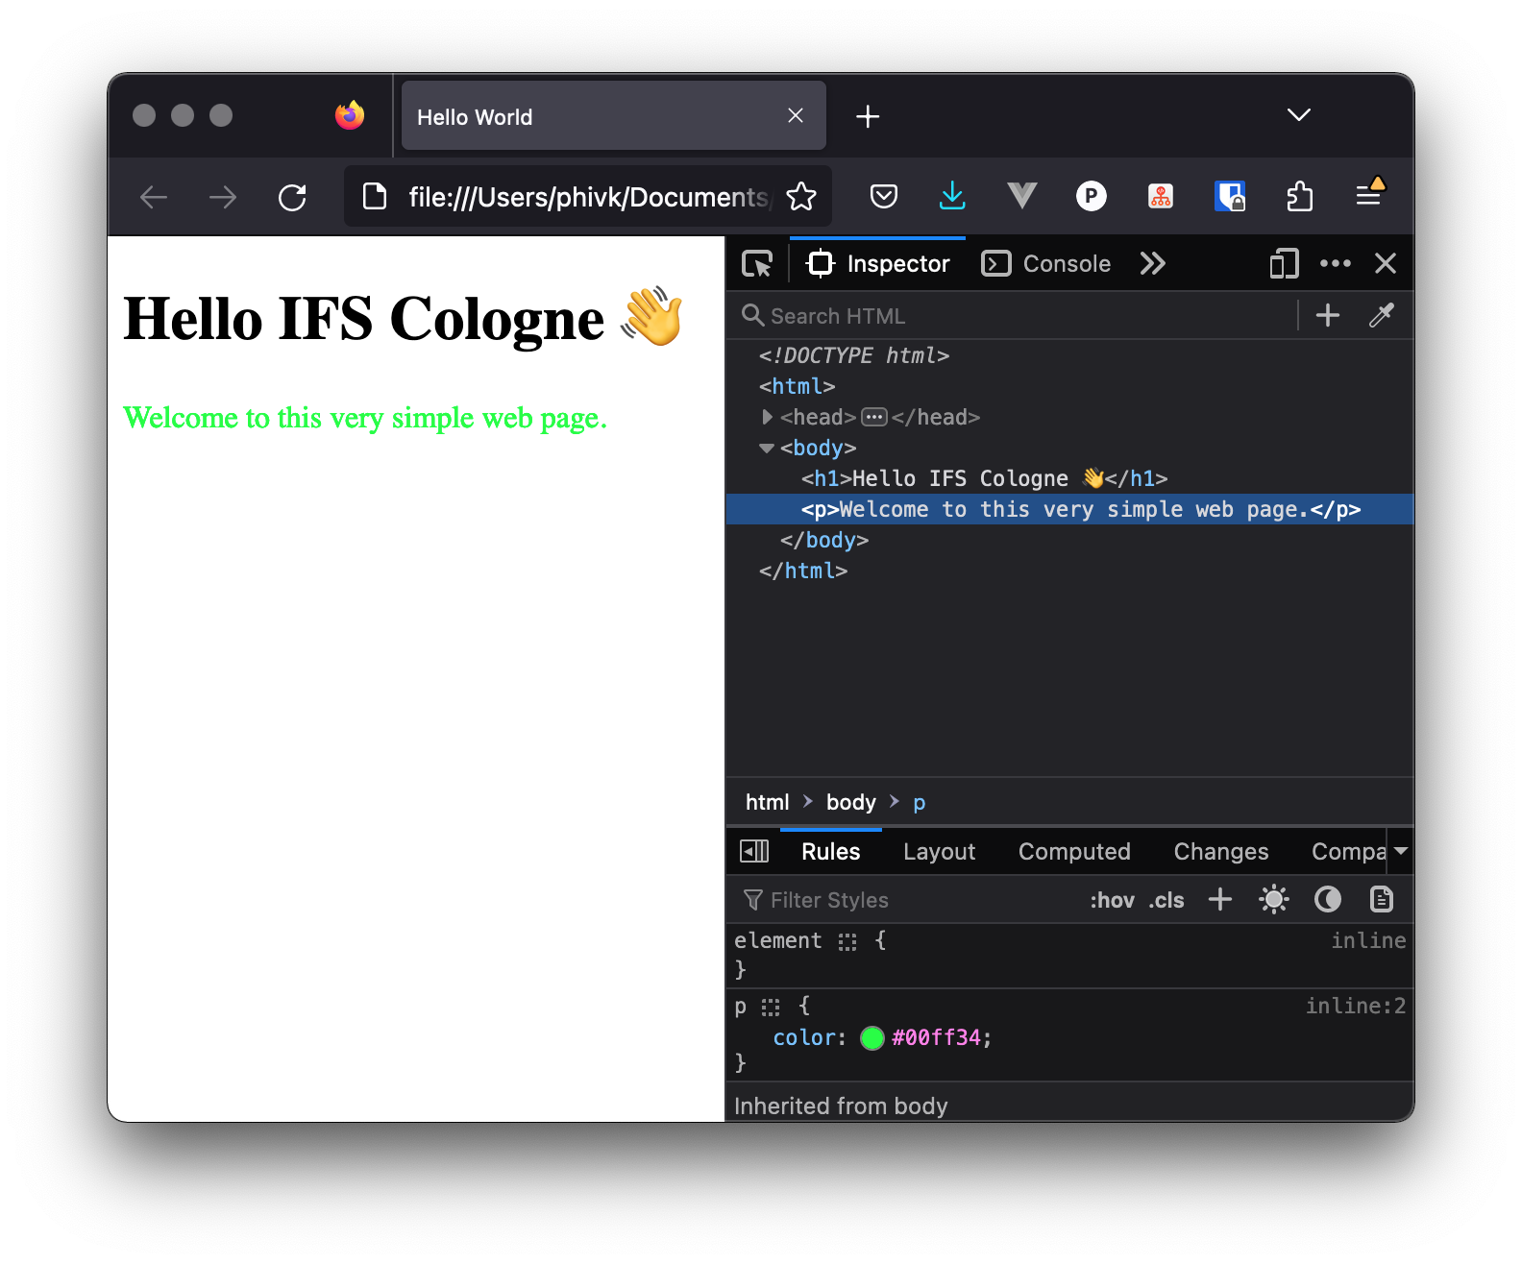Click the element picker icon in DevTools
The image size is (1522, 1264).
757,263
